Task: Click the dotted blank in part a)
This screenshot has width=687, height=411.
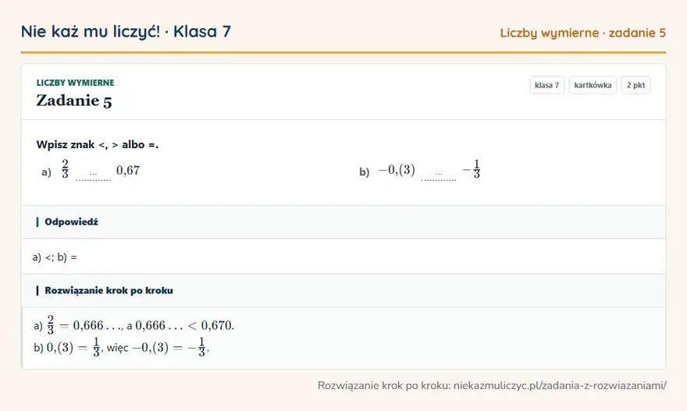Action: pyautogui.click(x=93, y=176)
